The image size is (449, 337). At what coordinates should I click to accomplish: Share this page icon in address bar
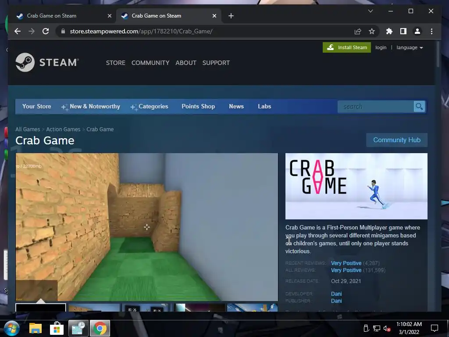coord(358,31)
